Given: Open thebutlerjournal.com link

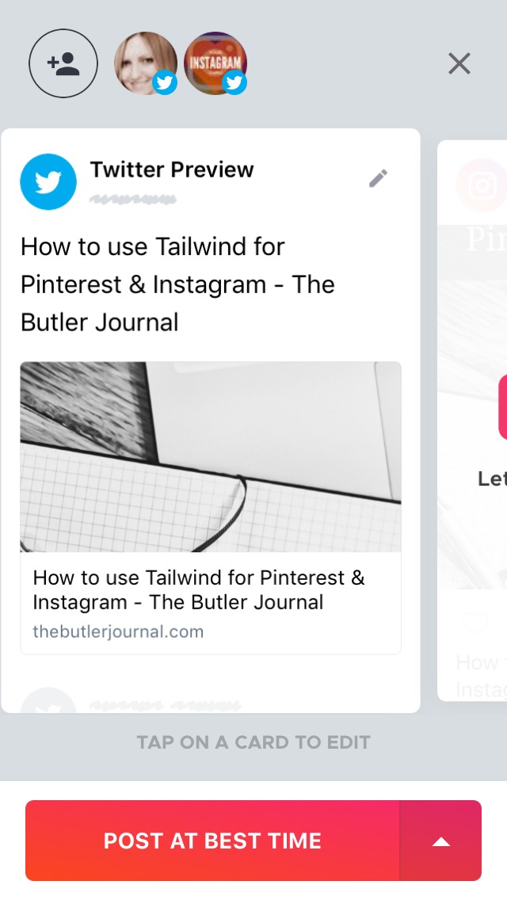Looking at the screenshot, I should pos(118,631).
